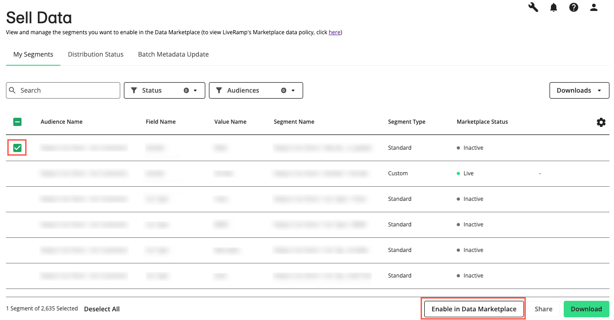Click the Status filter funnel icon
The height and width of the screenshot is (320, 614).
pyautogui.click(x=134, y=90)
